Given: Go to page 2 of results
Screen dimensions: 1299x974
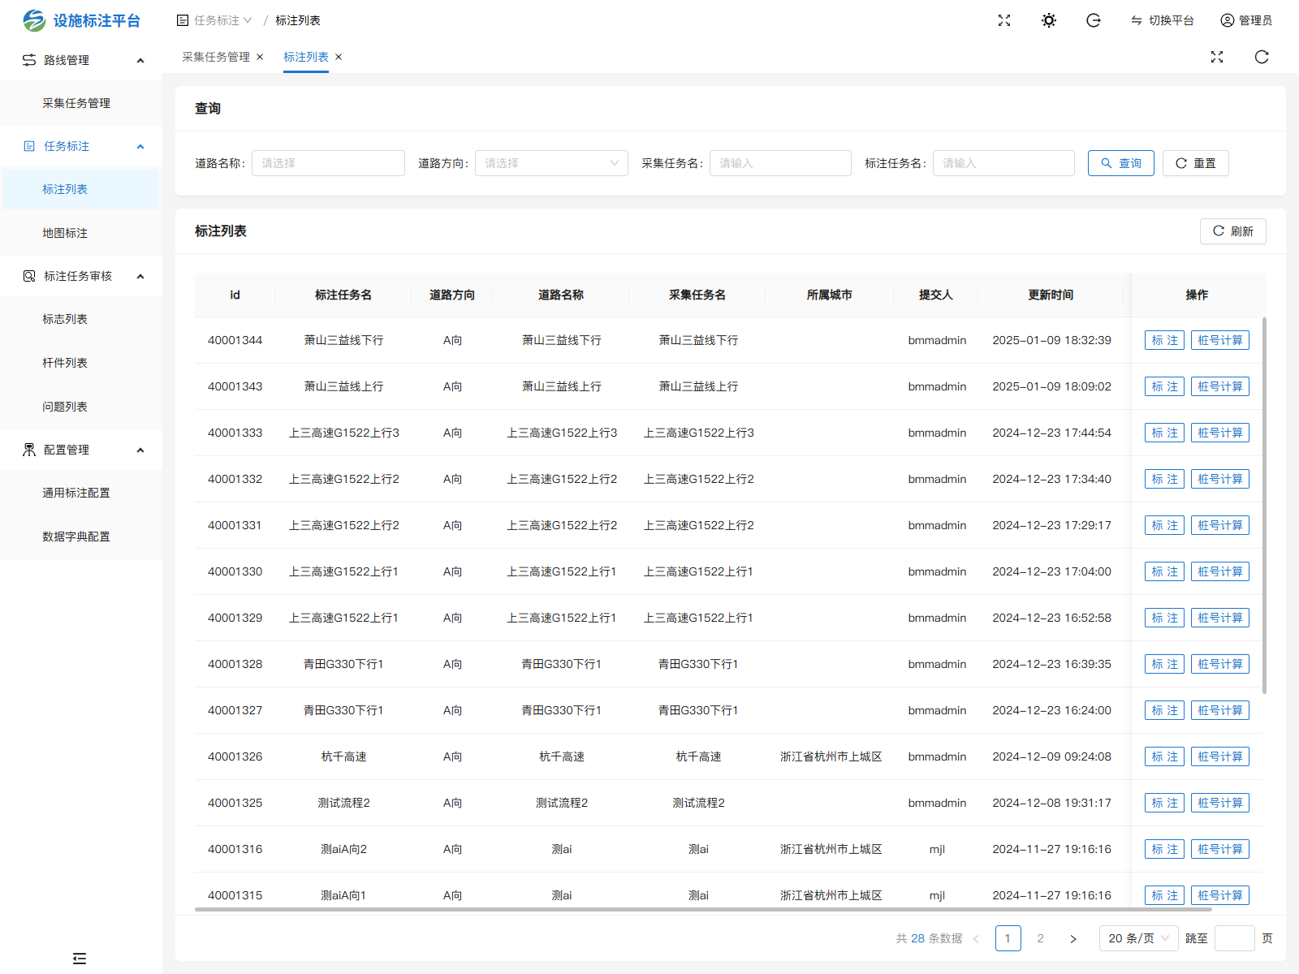Looking at the screenshot, I should [1041, 938].
